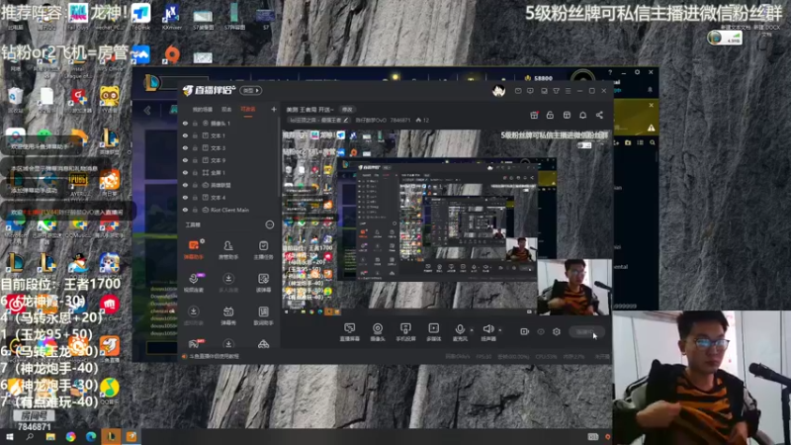Add a 直播屏幕 screen capture source
This screenshot has height=445, width=791.
(349, 332)
